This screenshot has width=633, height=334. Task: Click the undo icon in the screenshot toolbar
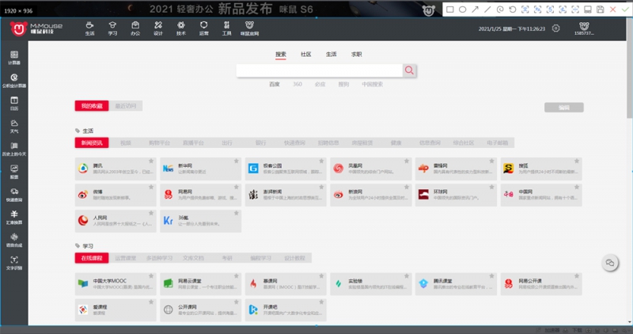click(513, 9)
